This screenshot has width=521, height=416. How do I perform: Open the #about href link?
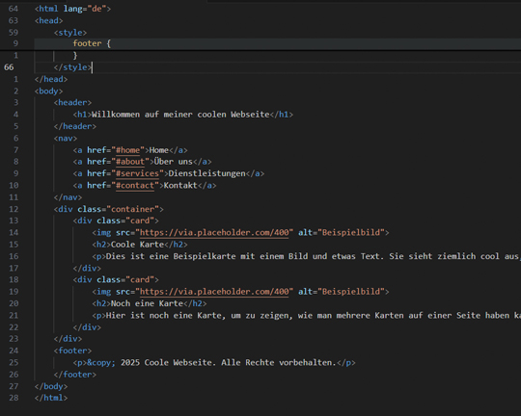pyautogui.click(x=130, y=162)
